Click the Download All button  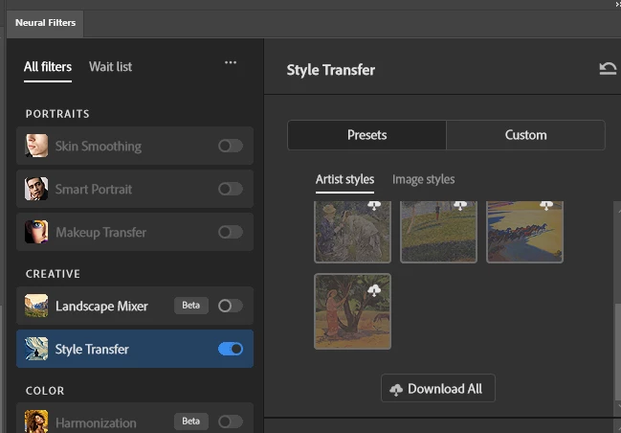[438, 388]
